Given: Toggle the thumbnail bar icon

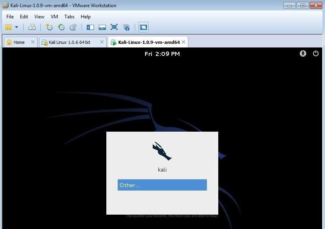Looking at the screenshot, I should click(102, 27).
